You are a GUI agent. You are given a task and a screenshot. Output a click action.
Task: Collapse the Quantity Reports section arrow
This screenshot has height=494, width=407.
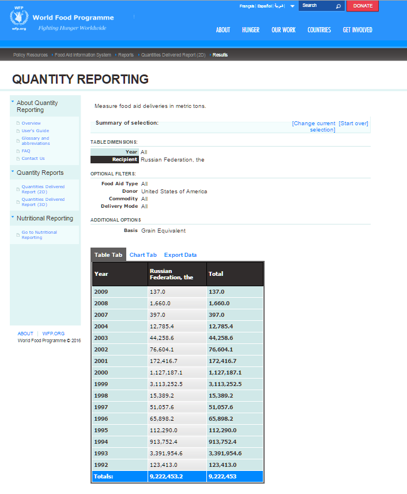(x=13, y=171)
